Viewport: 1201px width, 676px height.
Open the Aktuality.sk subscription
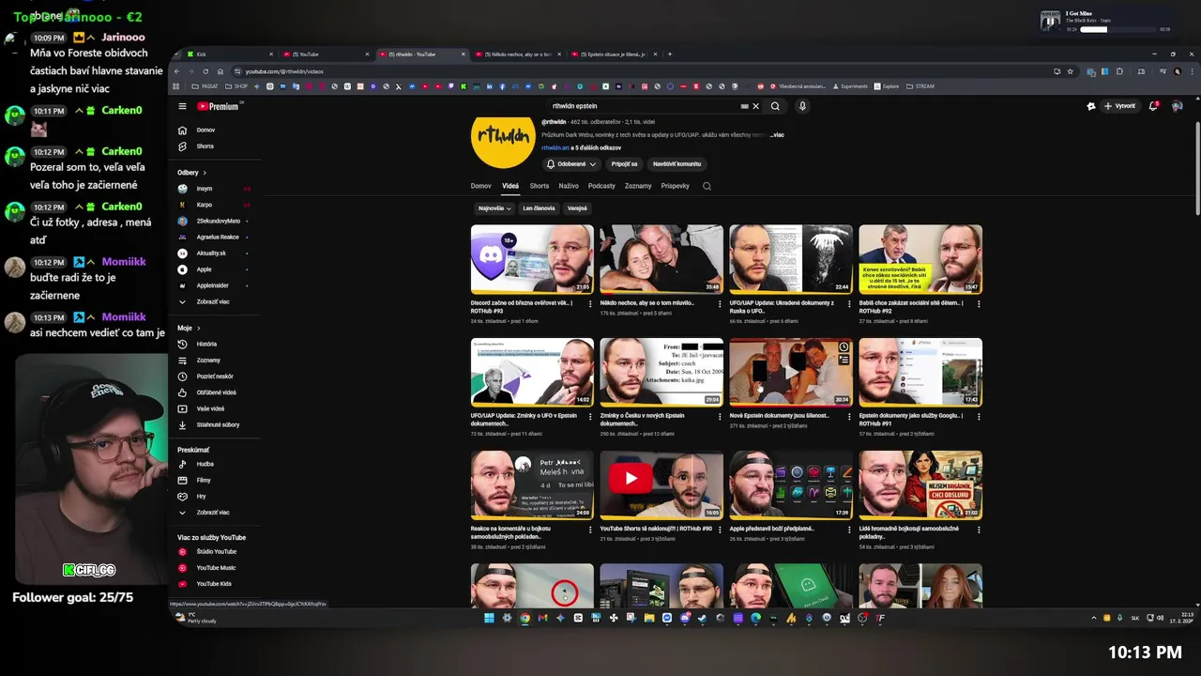[211, 253]
